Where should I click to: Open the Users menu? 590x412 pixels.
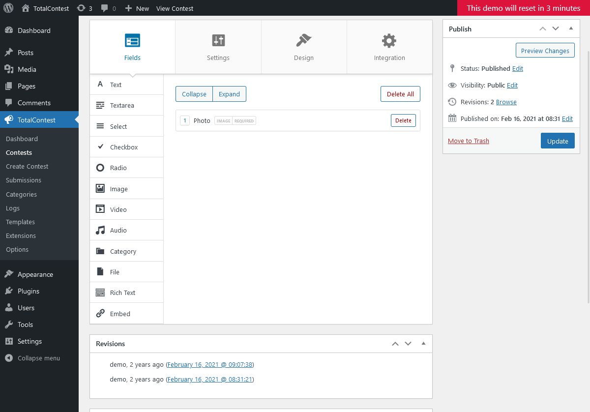(39, 308)
